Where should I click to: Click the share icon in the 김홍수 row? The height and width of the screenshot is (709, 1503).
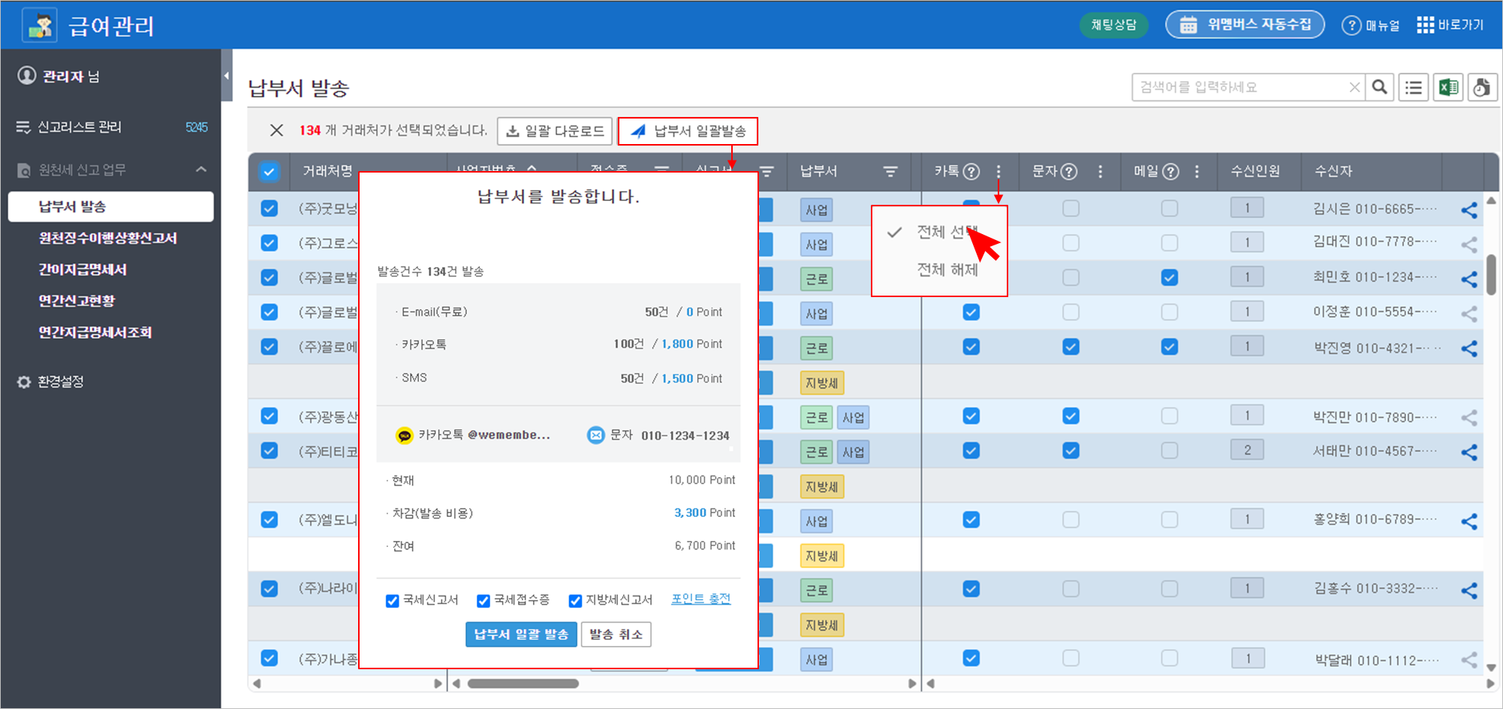point(1469,590)
